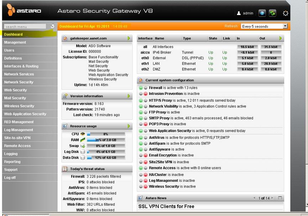Maximize the Astaro News panel icon
Screen dimensions: 308x216
coord(280,198)
